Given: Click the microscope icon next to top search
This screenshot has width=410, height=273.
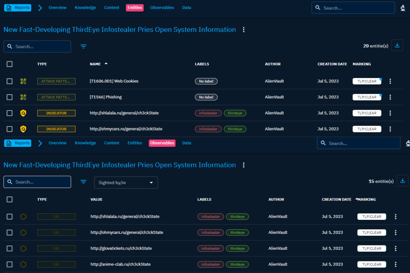Looking at the screenshot, I should (x=403, y=8).
